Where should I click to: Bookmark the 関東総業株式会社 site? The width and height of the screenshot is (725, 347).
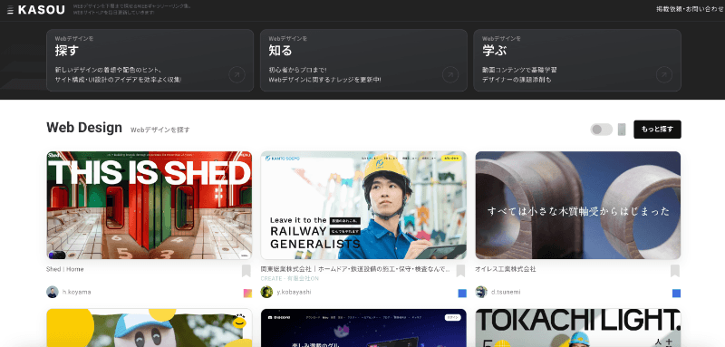pos(460,271)
